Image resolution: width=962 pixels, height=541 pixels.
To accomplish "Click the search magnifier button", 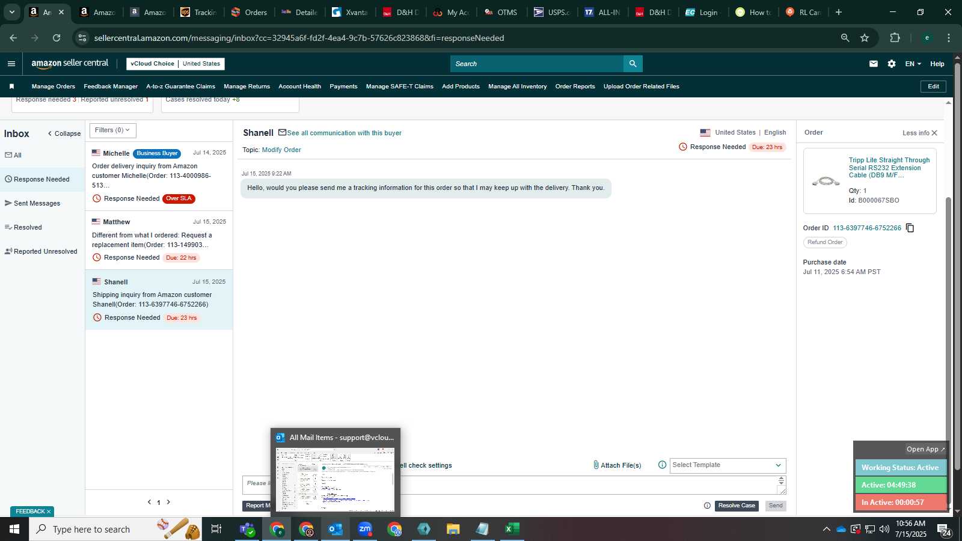I will [633, 64].
